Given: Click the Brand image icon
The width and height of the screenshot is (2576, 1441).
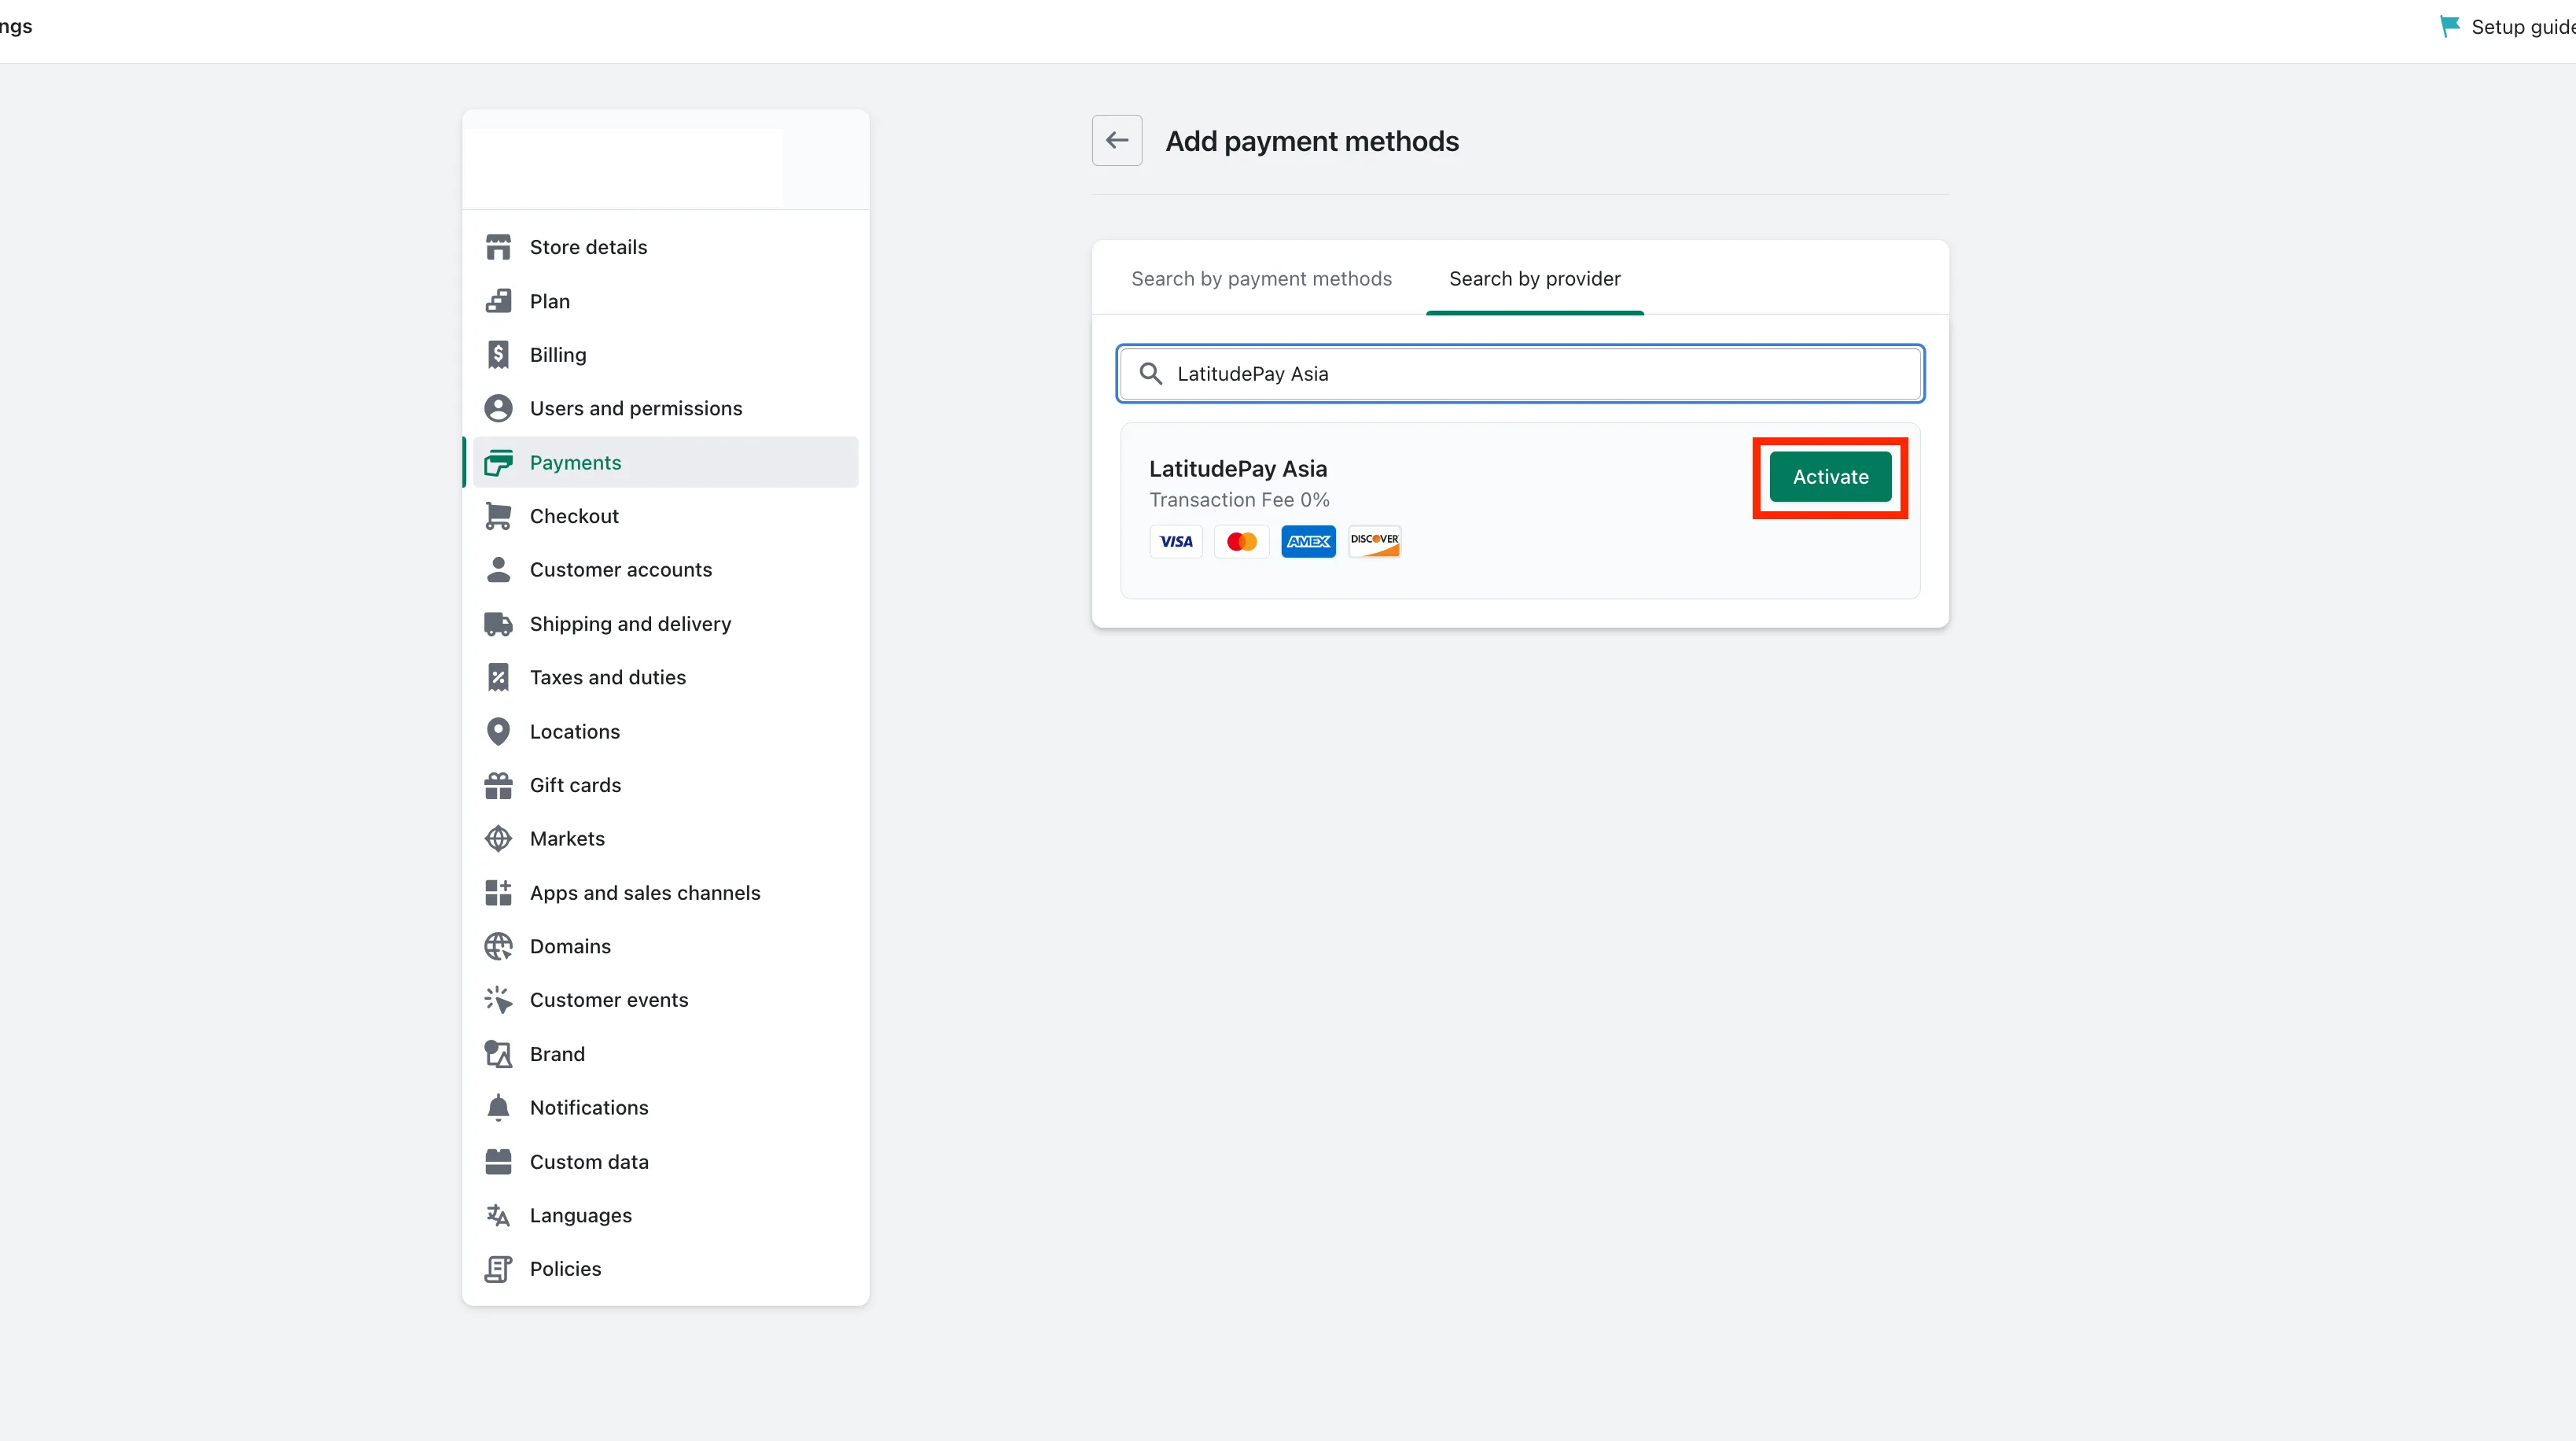Looking at the screenshot, I should pos(498,1054).
